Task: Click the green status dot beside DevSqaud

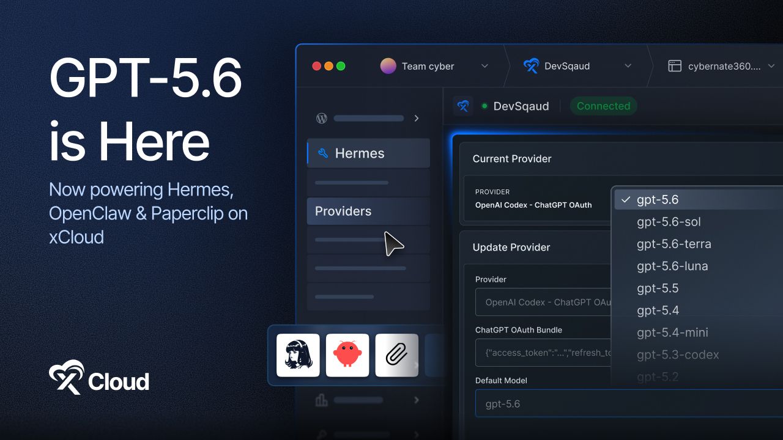Action: click(x=484, y=106)
